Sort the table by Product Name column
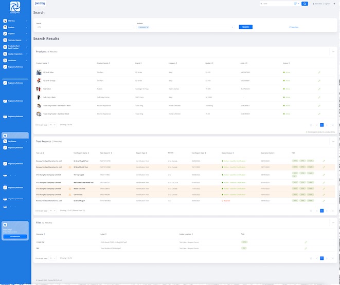Screen dimensions: 340x285 click(x=42, y=63)
